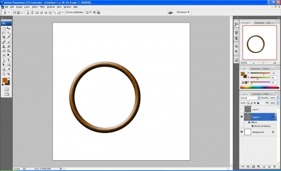Image resolution: width=281 pixels, height=171 pixels.
Task: Select the Zoom tool
Action: pyautogui.click(x=8, y=74)
